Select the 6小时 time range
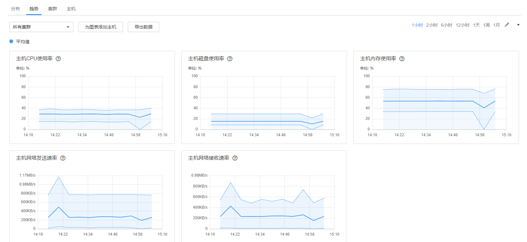This screenshot has width=527, height=242. tap(446, 25)
